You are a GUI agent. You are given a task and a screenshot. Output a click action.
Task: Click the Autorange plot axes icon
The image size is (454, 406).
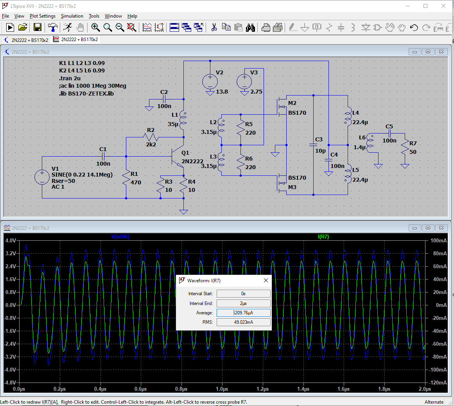click(159, 27)
